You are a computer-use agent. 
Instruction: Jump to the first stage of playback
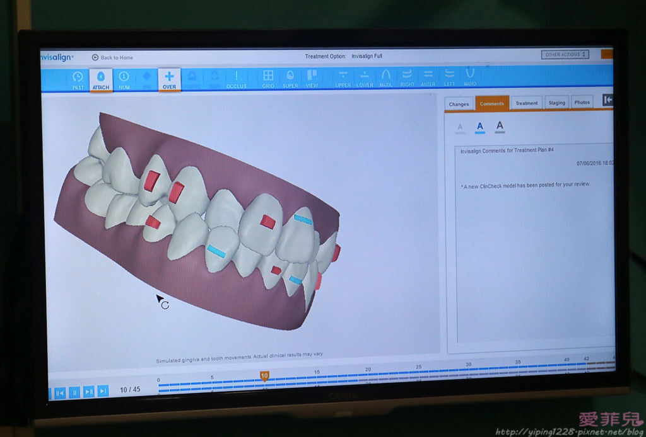60,392
